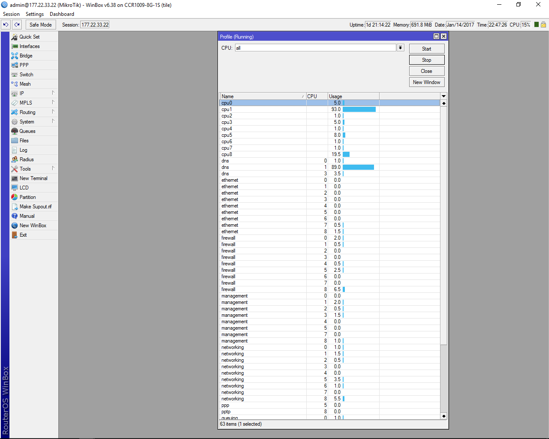Viewport: 549px width, 439px height.
Task: Select the cpu0 row
Action: click(x=330, y=103)
